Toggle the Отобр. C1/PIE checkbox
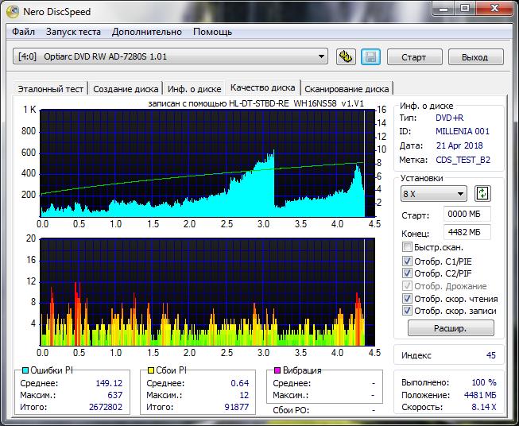Viewport: 519px width, 426px height. [x=408, y=261]
